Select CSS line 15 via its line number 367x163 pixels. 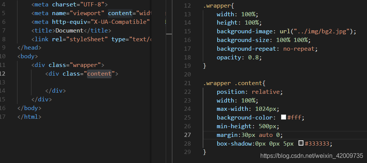click(188, 31)
